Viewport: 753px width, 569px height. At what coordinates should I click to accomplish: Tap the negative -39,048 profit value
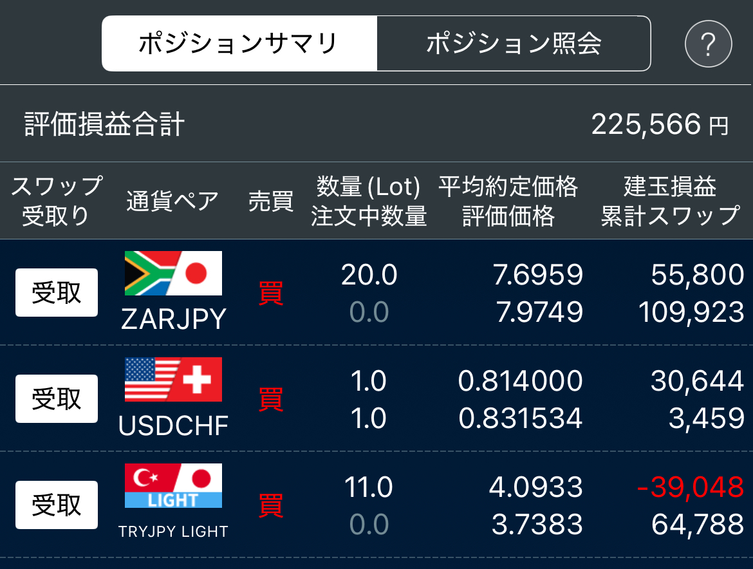coord(691,487)
